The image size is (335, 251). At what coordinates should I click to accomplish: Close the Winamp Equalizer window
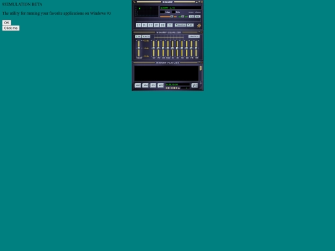[x=202, y=32]
